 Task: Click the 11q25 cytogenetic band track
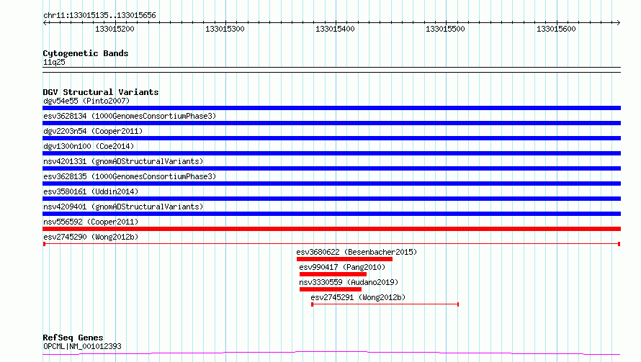331,70
